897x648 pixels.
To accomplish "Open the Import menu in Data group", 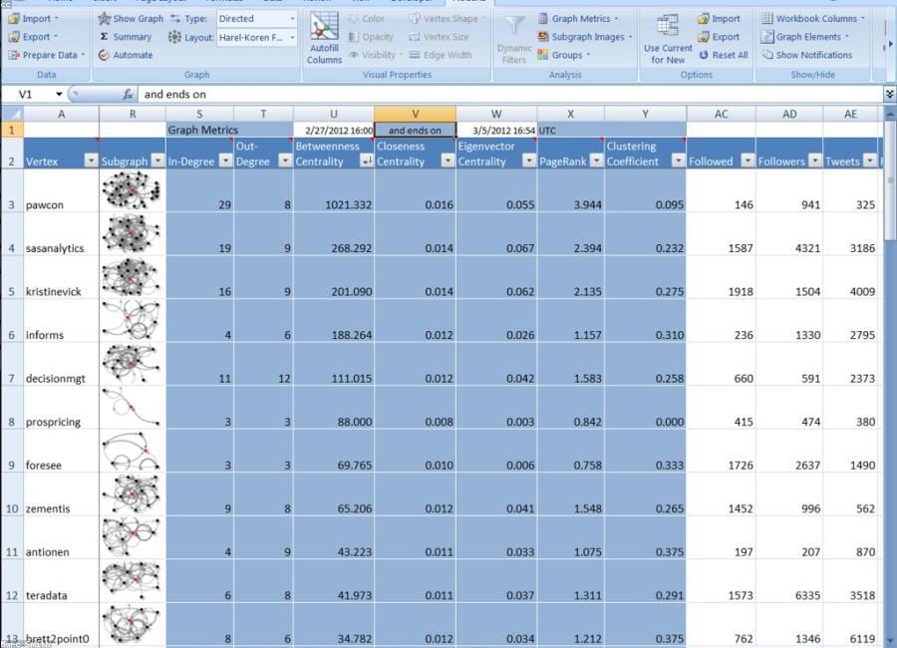I will point(34,18).
